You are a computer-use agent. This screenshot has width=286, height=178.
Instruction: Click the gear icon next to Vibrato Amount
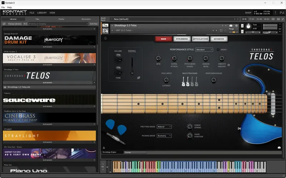coord(229,65)
